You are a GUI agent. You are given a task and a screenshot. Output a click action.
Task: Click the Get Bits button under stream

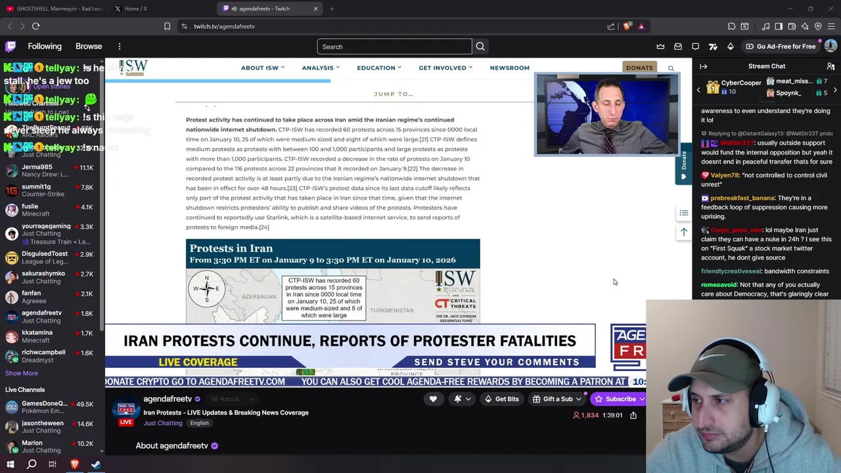click(502, 399)
